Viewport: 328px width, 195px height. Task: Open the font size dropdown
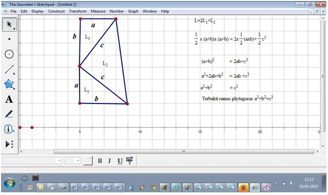tap(72, 161)
